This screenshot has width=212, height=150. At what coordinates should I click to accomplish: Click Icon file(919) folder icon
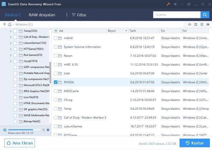point(21,97)
